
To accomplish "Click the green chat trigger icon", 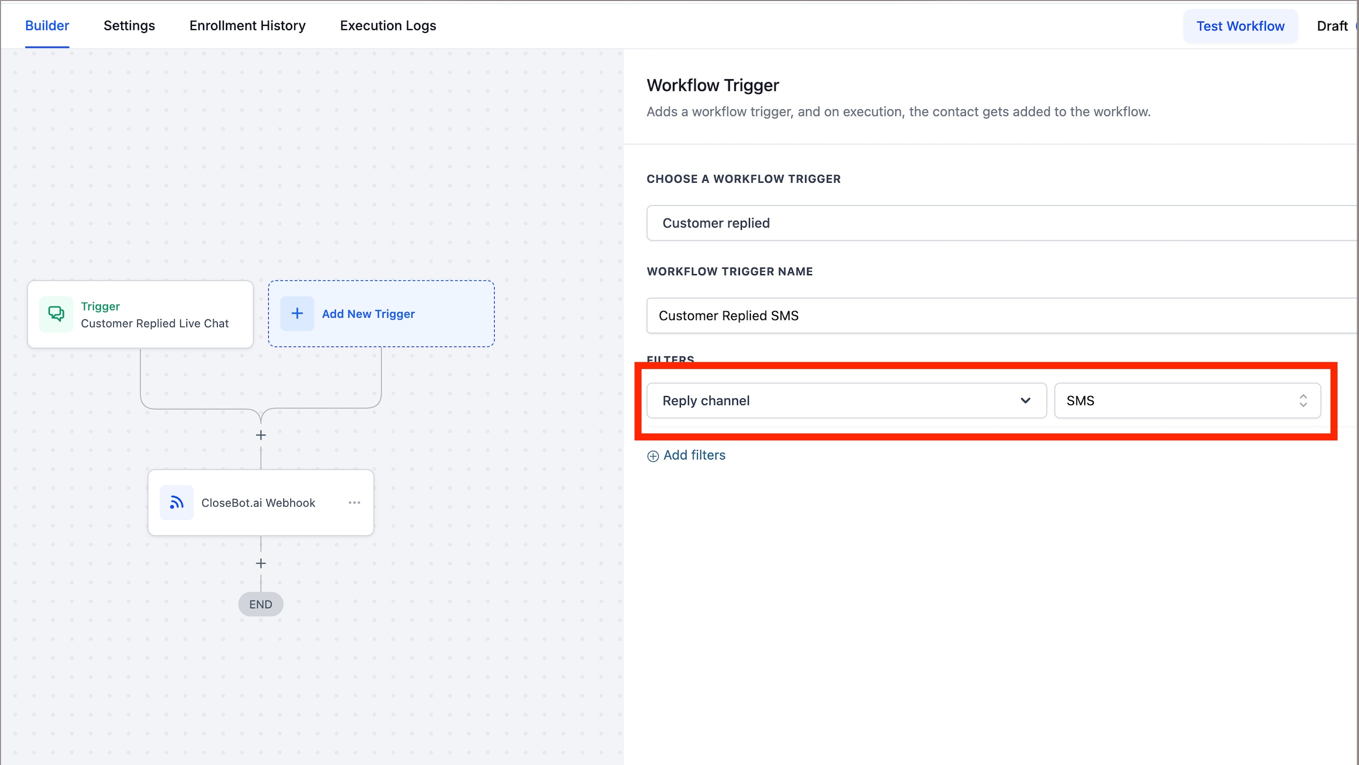I will (x=56, y=314).
